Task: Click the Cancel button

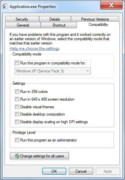Action: pos(81,171)
